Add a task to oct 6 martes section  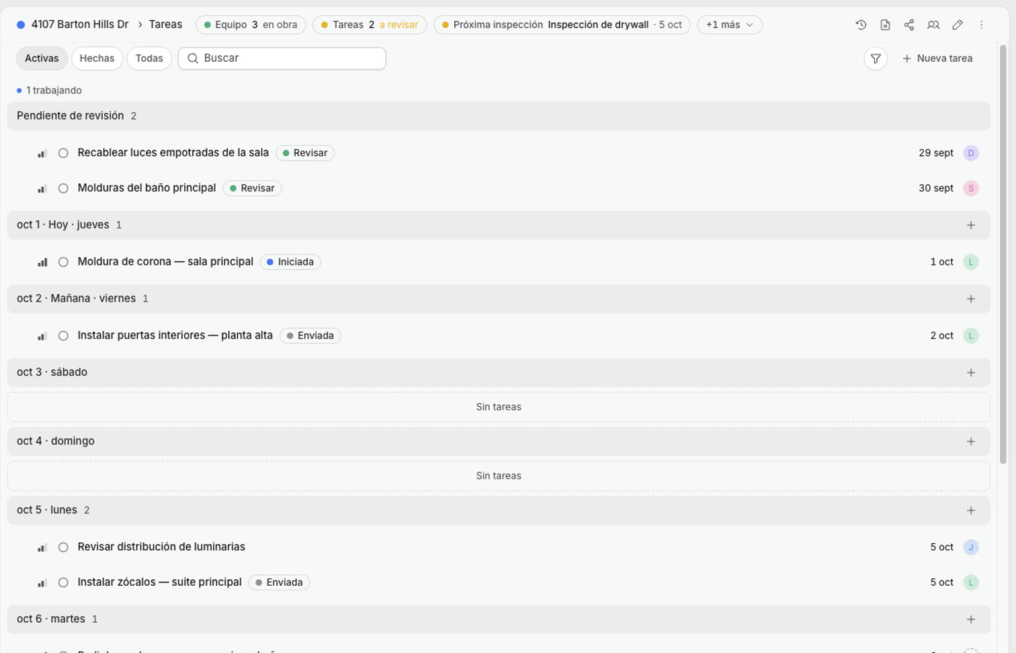coord(971,619)
